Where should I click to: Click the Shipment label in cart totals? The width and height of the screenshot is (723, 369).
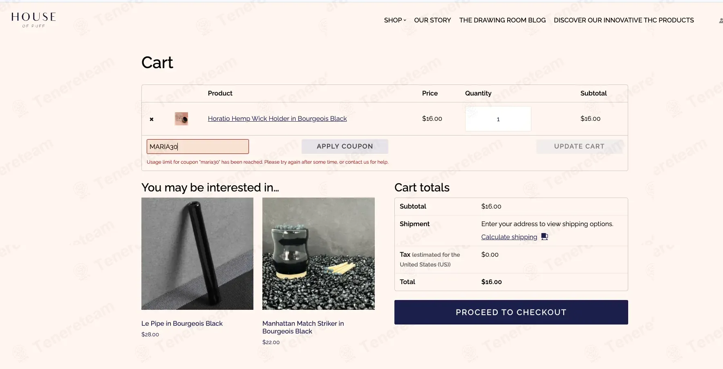414,224
